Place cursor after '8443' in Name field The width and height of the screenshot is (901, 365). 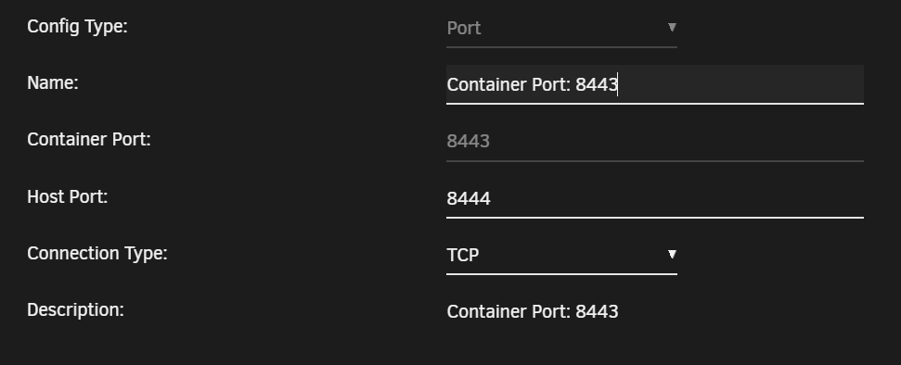click(x=618, y=85)
